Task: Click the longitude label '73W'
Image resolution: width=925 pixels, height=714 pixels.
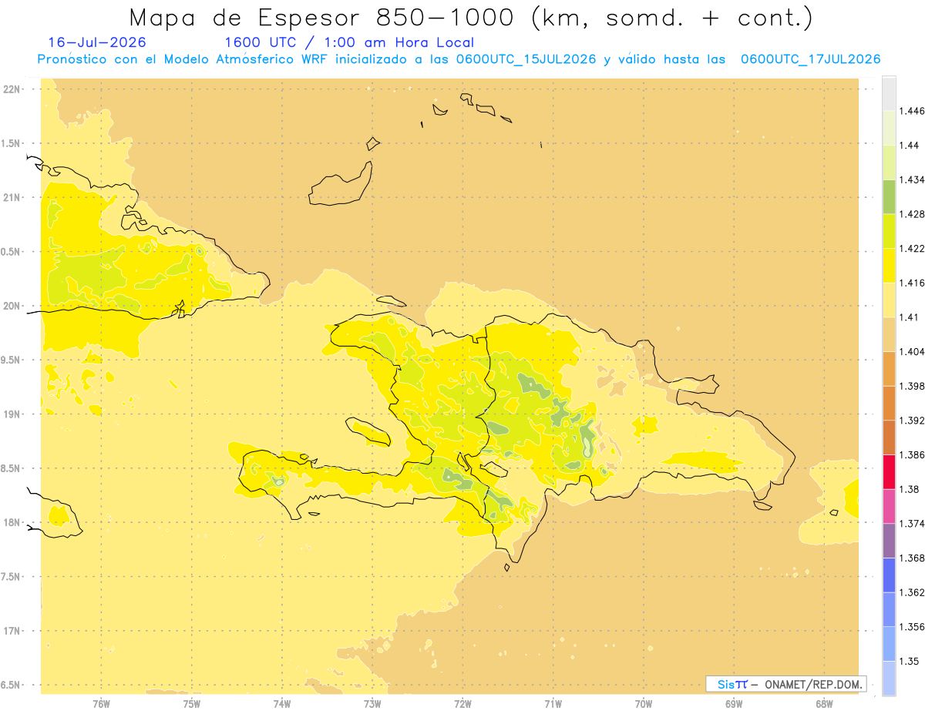Action: coord(372,703)
